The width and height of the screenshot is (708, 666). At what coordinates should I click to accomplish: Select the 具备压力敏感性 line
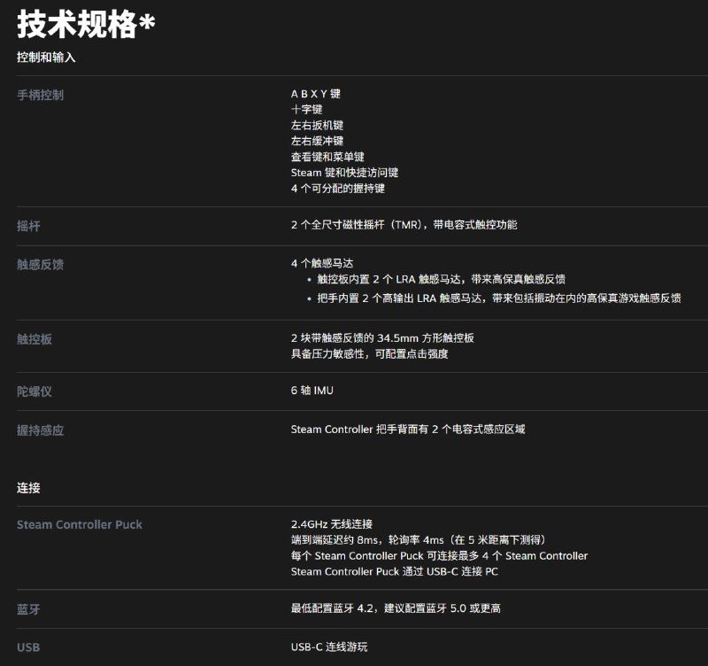[x=369, y=353]
